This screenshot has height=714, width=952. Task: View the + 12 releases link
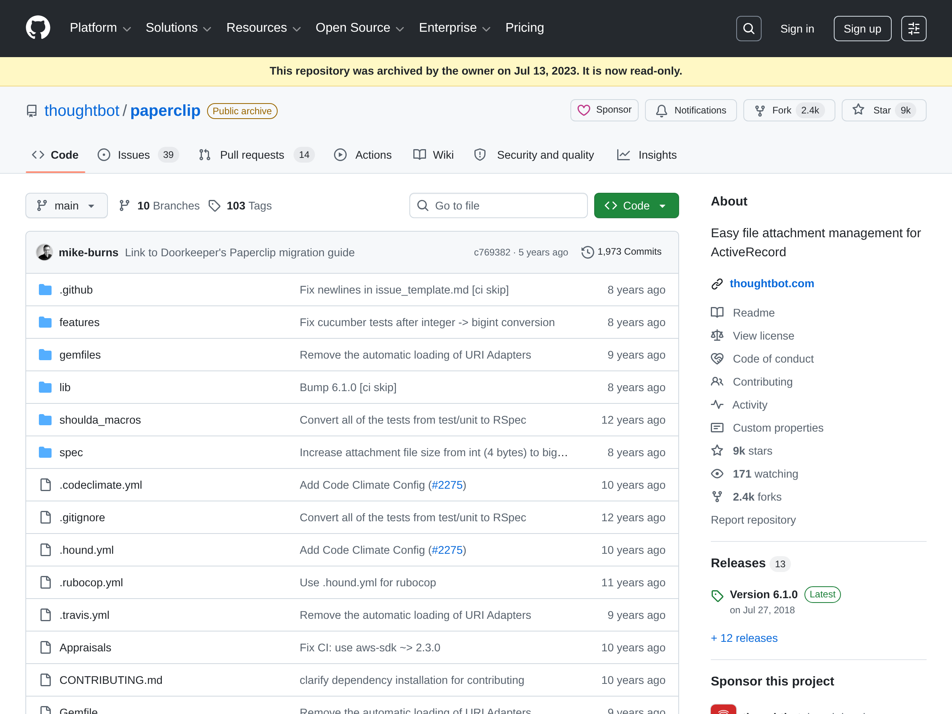pos(744,638)
